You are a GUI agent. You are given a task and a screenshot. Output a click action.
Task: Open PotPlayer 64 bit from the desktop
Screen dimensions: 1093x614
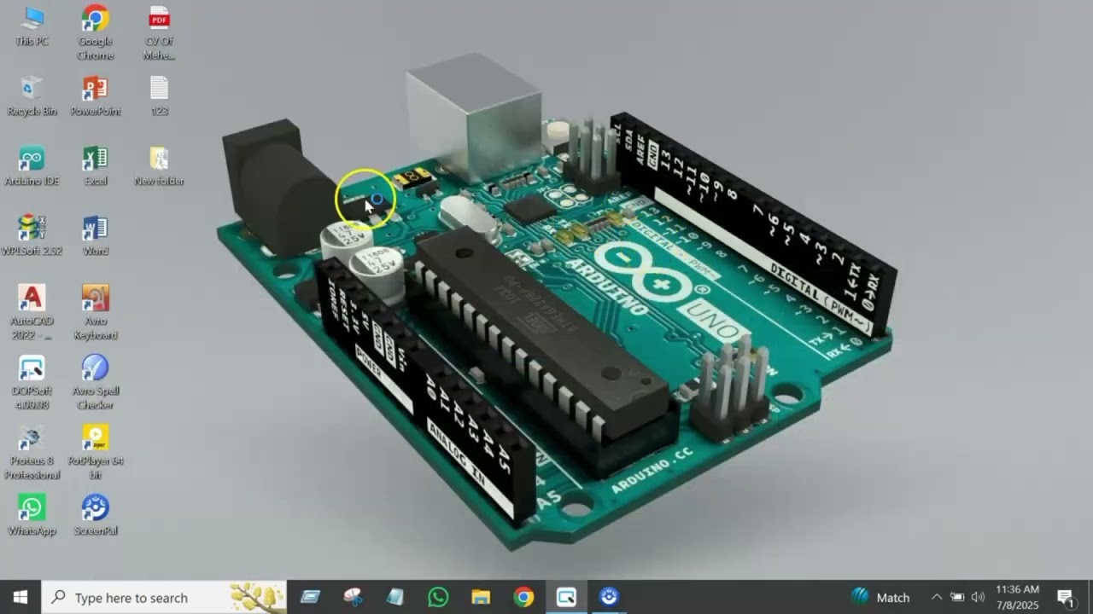pyautogui.click(x=95, y=452)
